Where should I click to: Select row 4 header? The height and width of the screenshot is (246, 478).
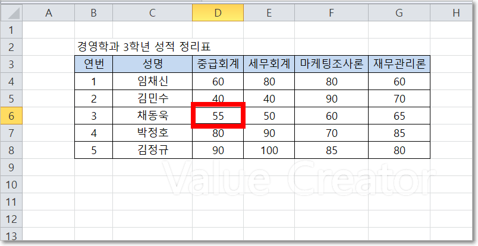11,81
